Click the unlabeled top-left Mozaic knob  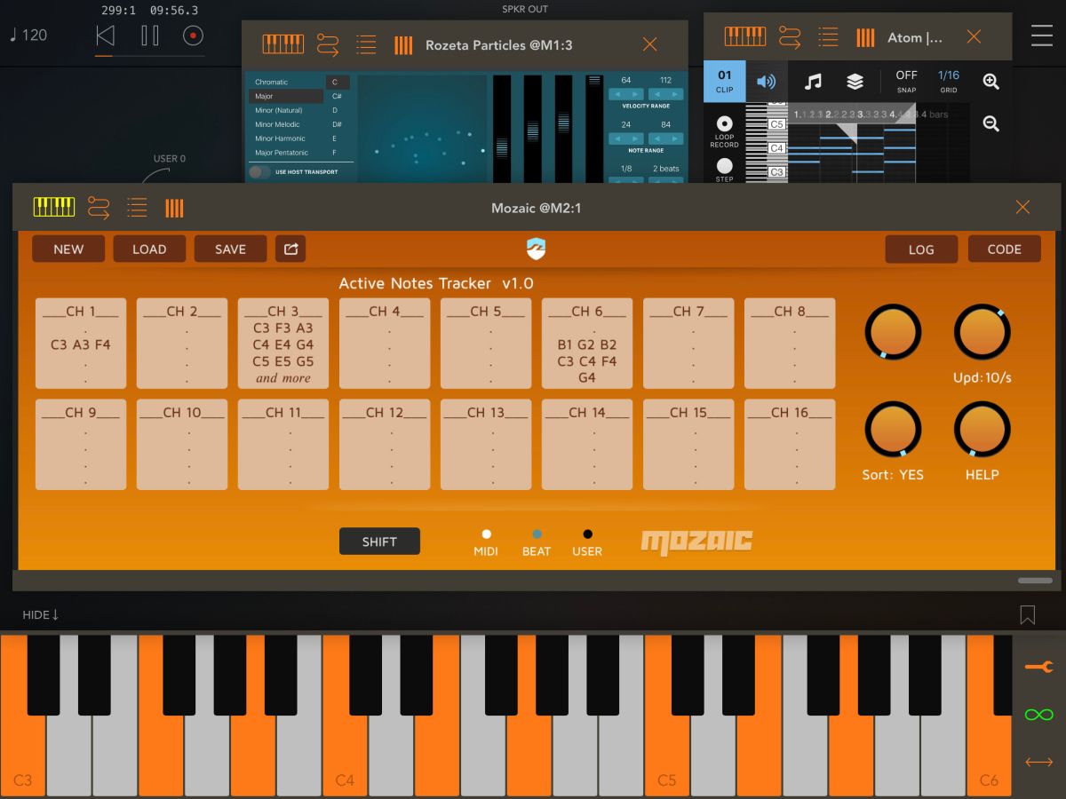click(893, 332)
